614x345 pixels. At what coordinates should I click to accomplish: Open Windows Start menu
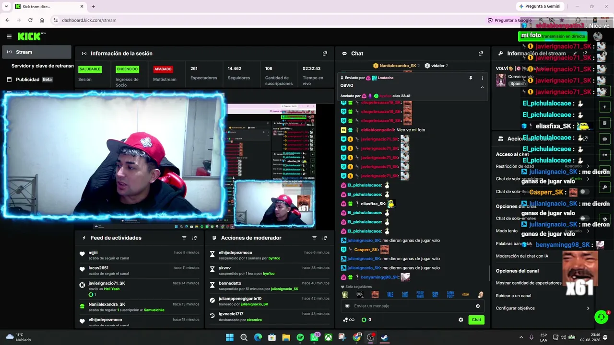(x=230, y=337)
